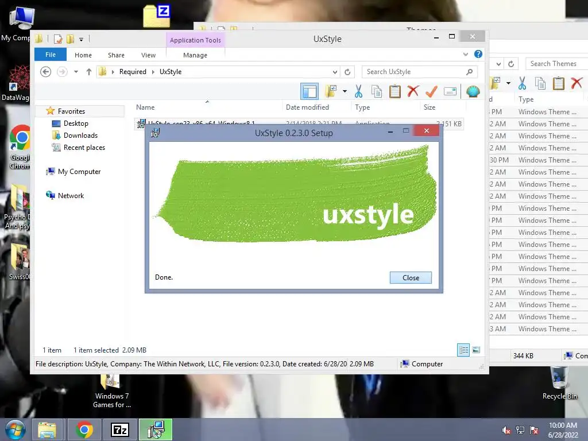Click the Copy icon in Themes window
Viewport: 588px width, 441px height.
coord(540,83)
